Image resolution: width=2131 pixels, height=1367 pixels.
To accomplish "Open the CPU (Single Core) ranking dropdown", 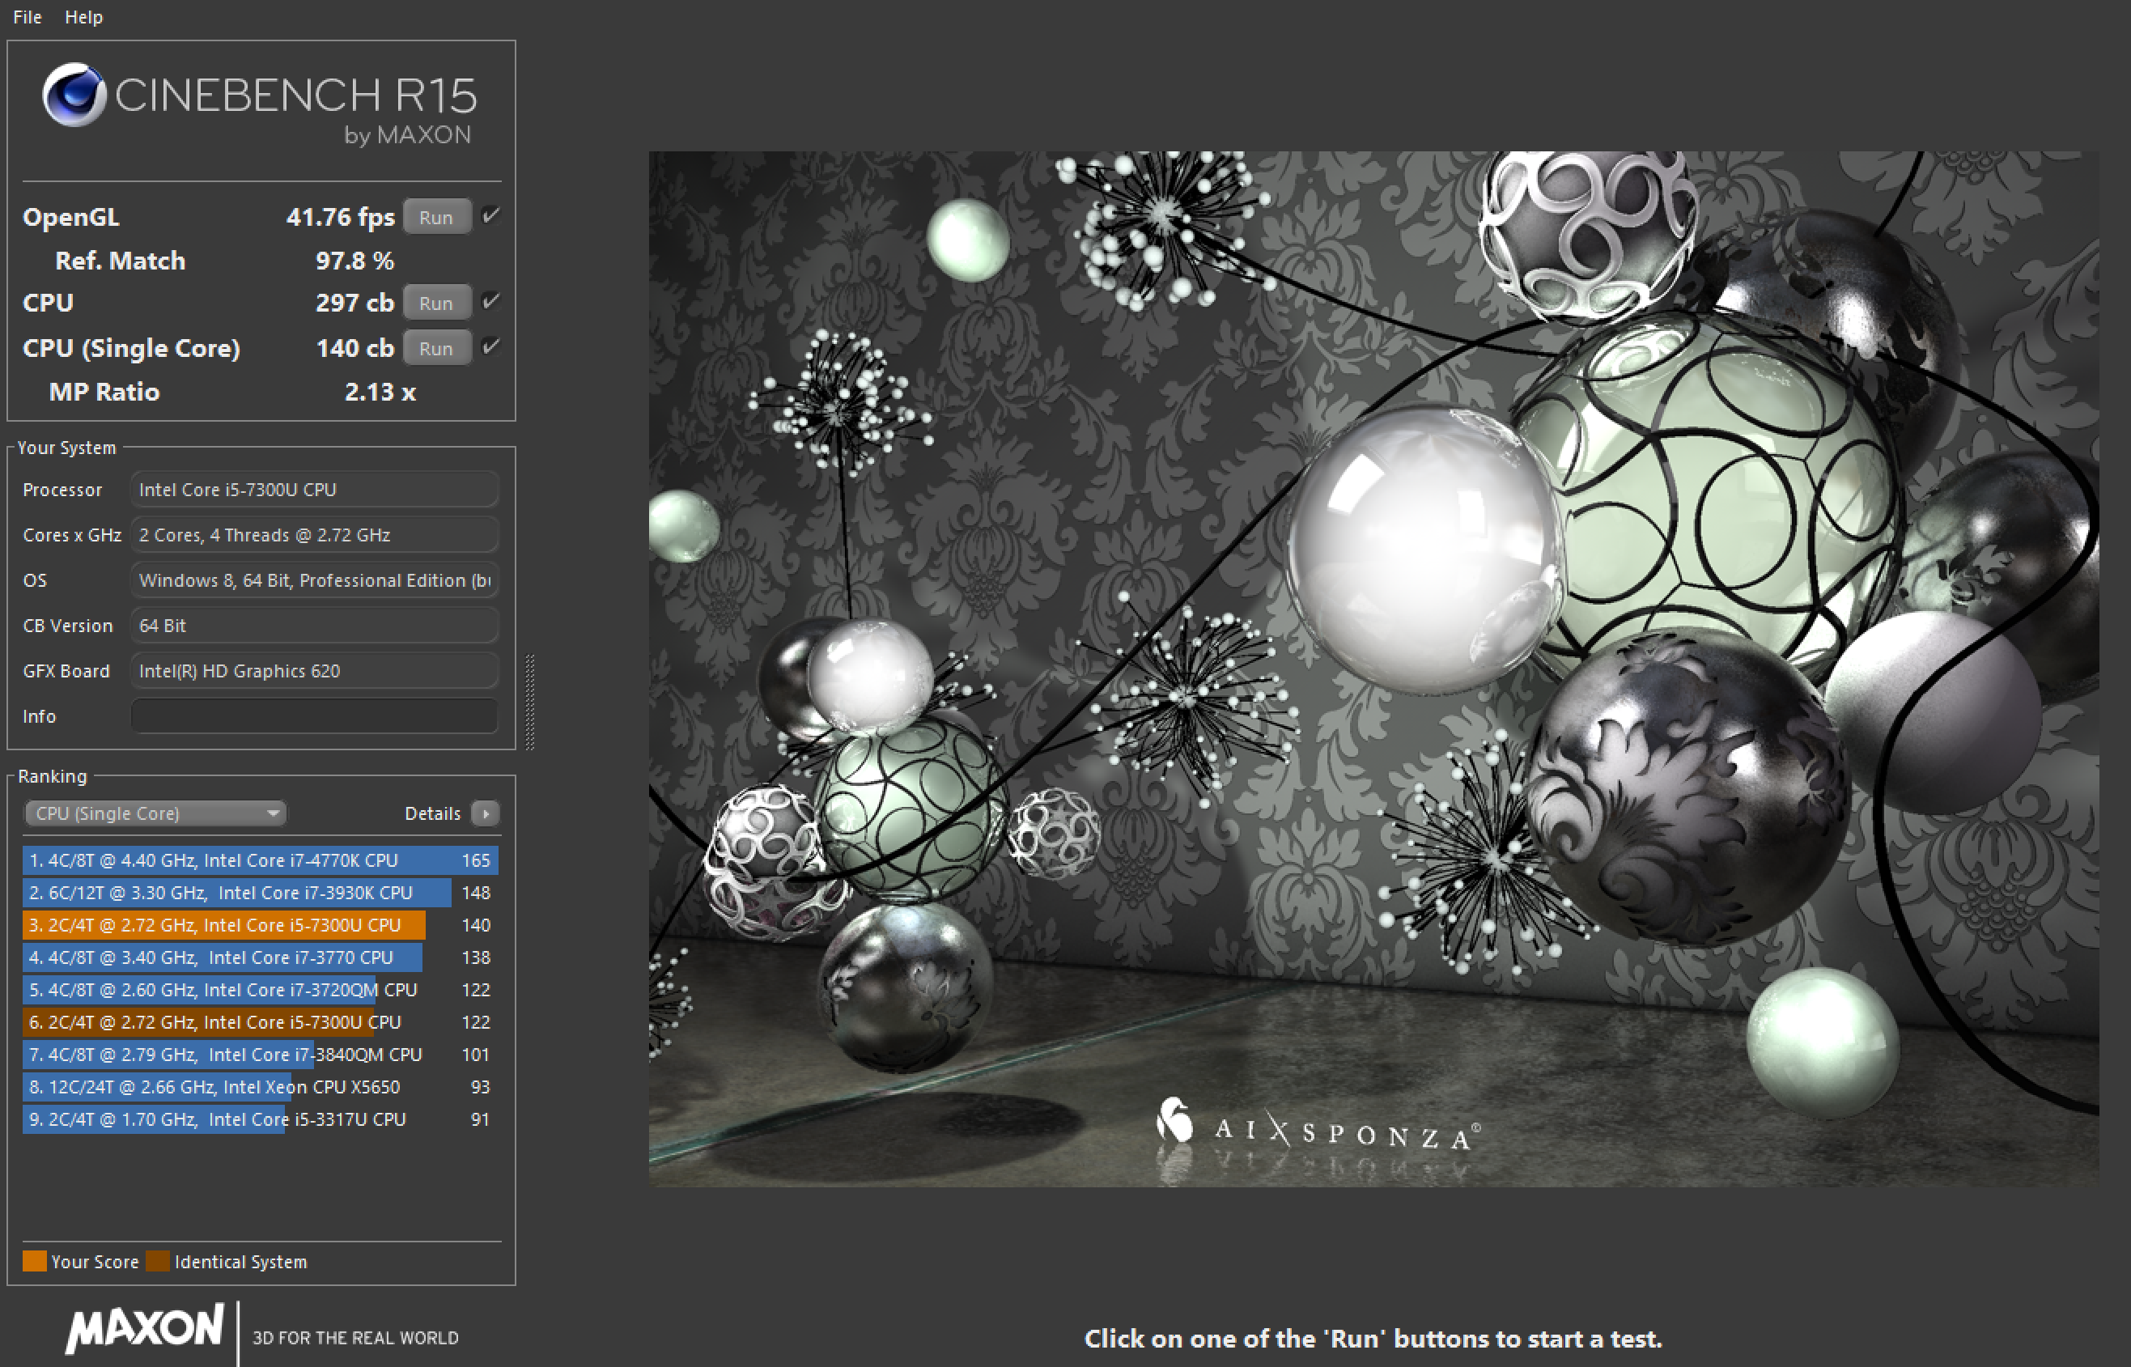I will (156, 813).
